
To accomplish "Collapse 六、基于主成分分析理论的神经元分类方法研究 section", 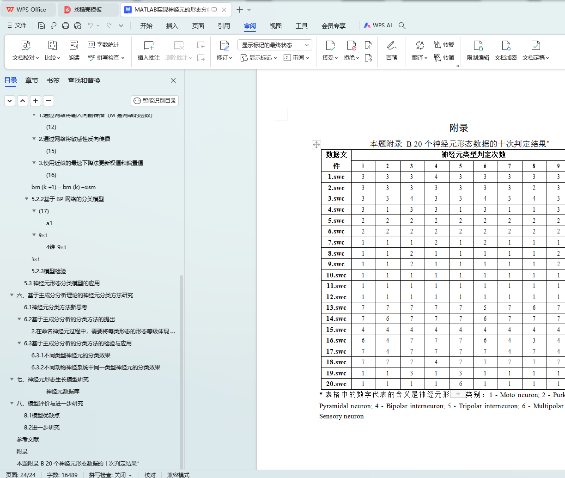I will coord(12,295).
